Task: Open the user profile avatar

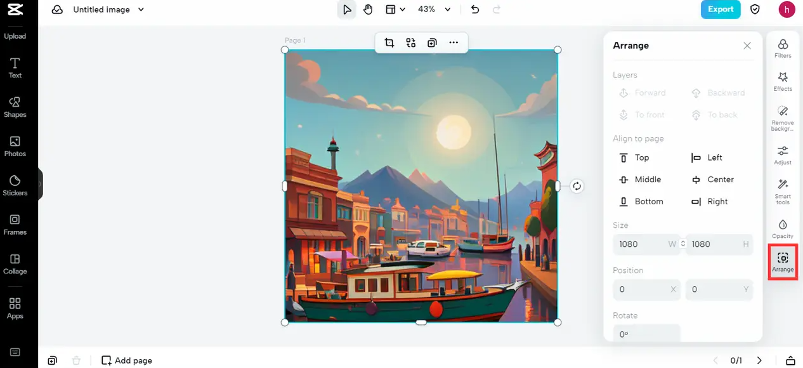Action: (787, 10)
